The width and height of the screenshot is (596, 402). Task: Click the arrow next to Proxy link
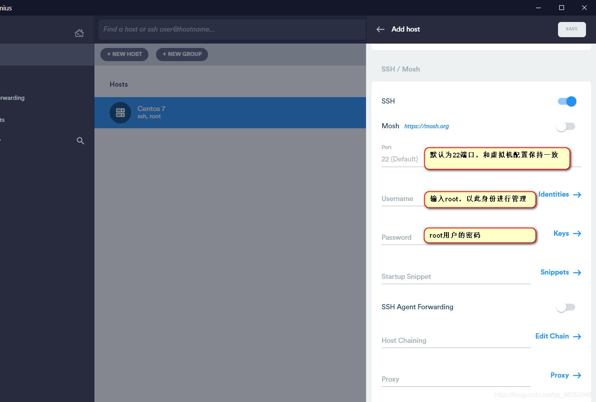(x=577, y=375)
